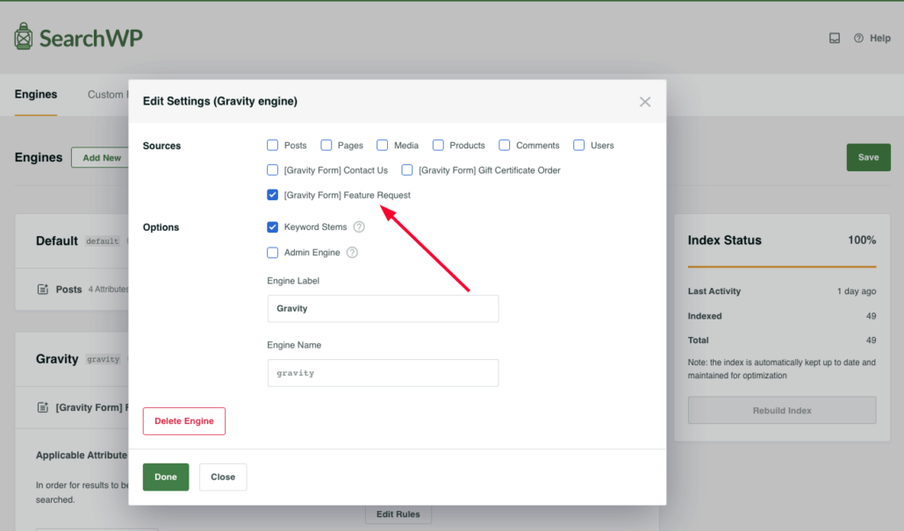Click the Delete Engine button
The width and height of the screenshot is (904, 531).
[x=184, y=421]
